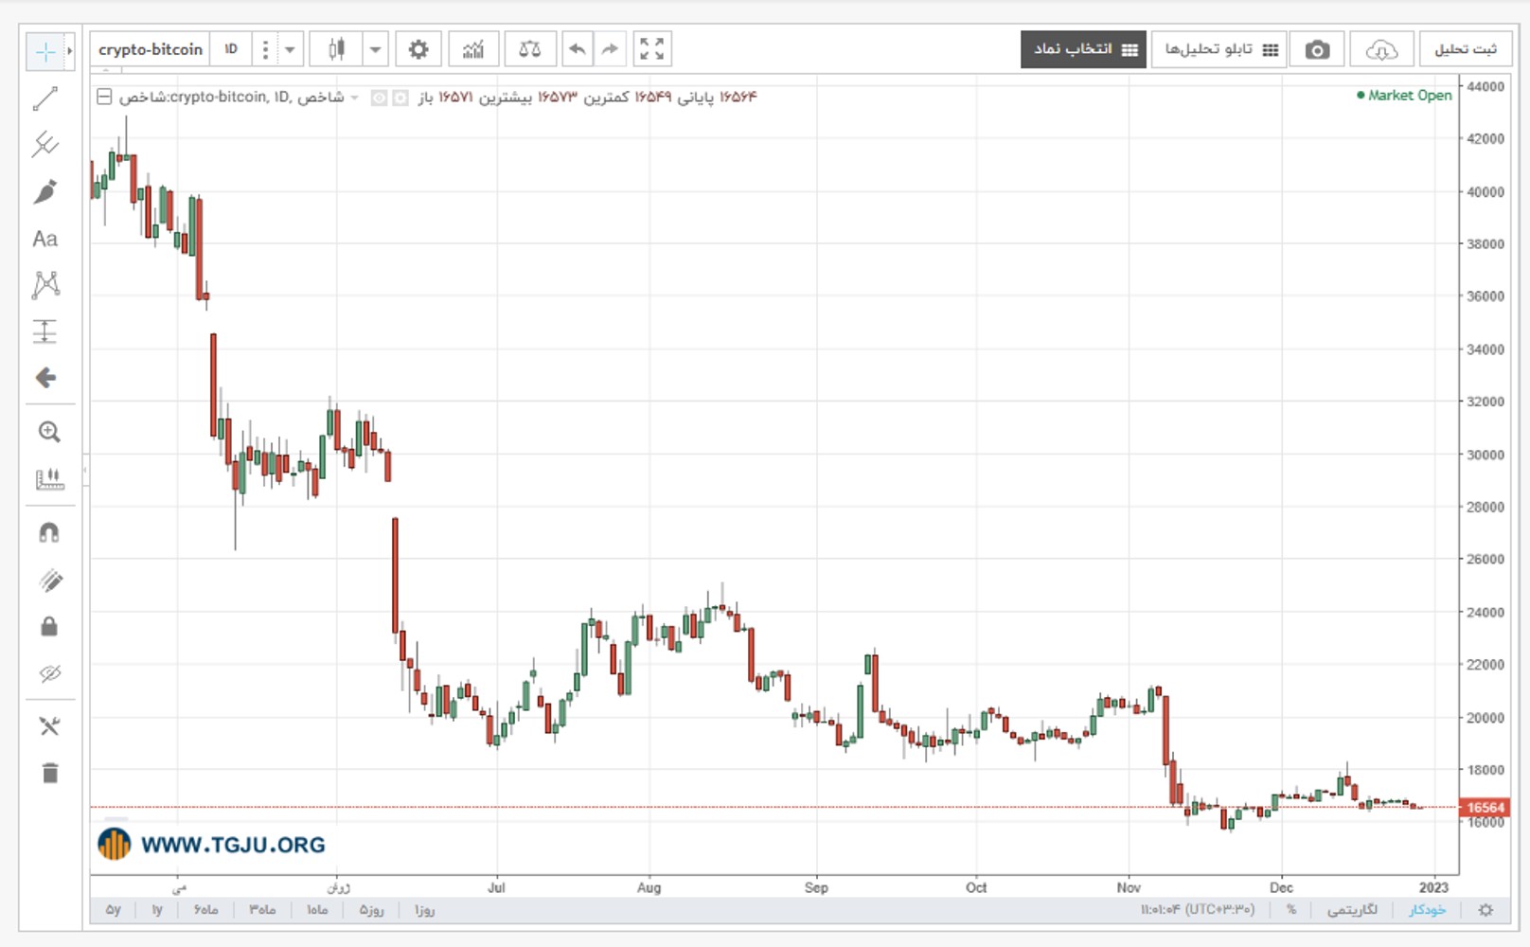Open chart properties gear in top toolbar
Image resolution: width=1530 pixels, height=947 pixels.
[x=418, y=49]
